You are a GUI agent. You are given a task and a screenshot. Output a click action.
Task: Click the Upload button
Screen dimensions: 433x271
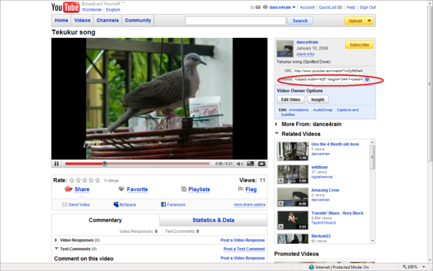point(355,21)
